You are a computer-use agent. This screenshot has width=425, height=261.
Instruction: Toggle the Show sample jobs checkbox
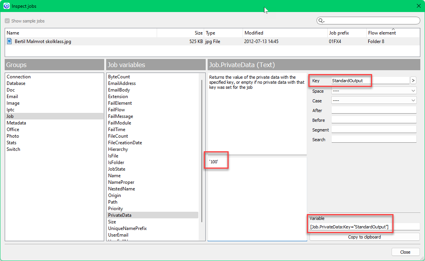(x=7, y=21)
